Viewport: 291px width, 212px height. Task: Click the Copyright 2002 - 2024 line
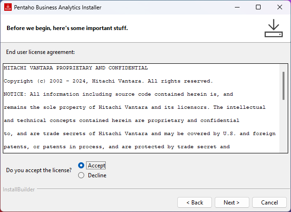pyautogui.click(x=108, y=81)
